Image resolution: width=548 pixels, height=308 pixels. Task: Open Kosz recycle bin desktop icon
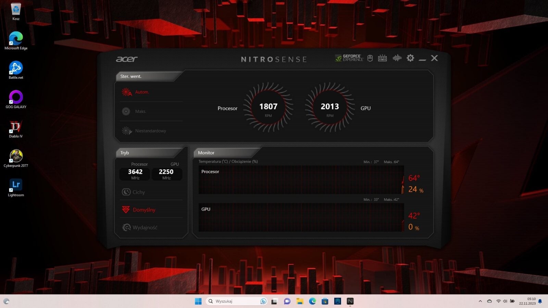[16, 12]
